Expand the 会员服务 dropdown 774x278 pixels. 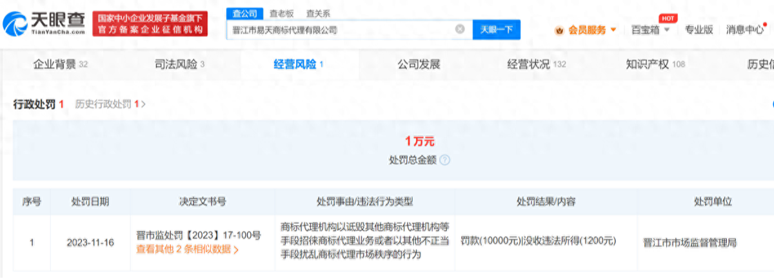tap(613, 30)
